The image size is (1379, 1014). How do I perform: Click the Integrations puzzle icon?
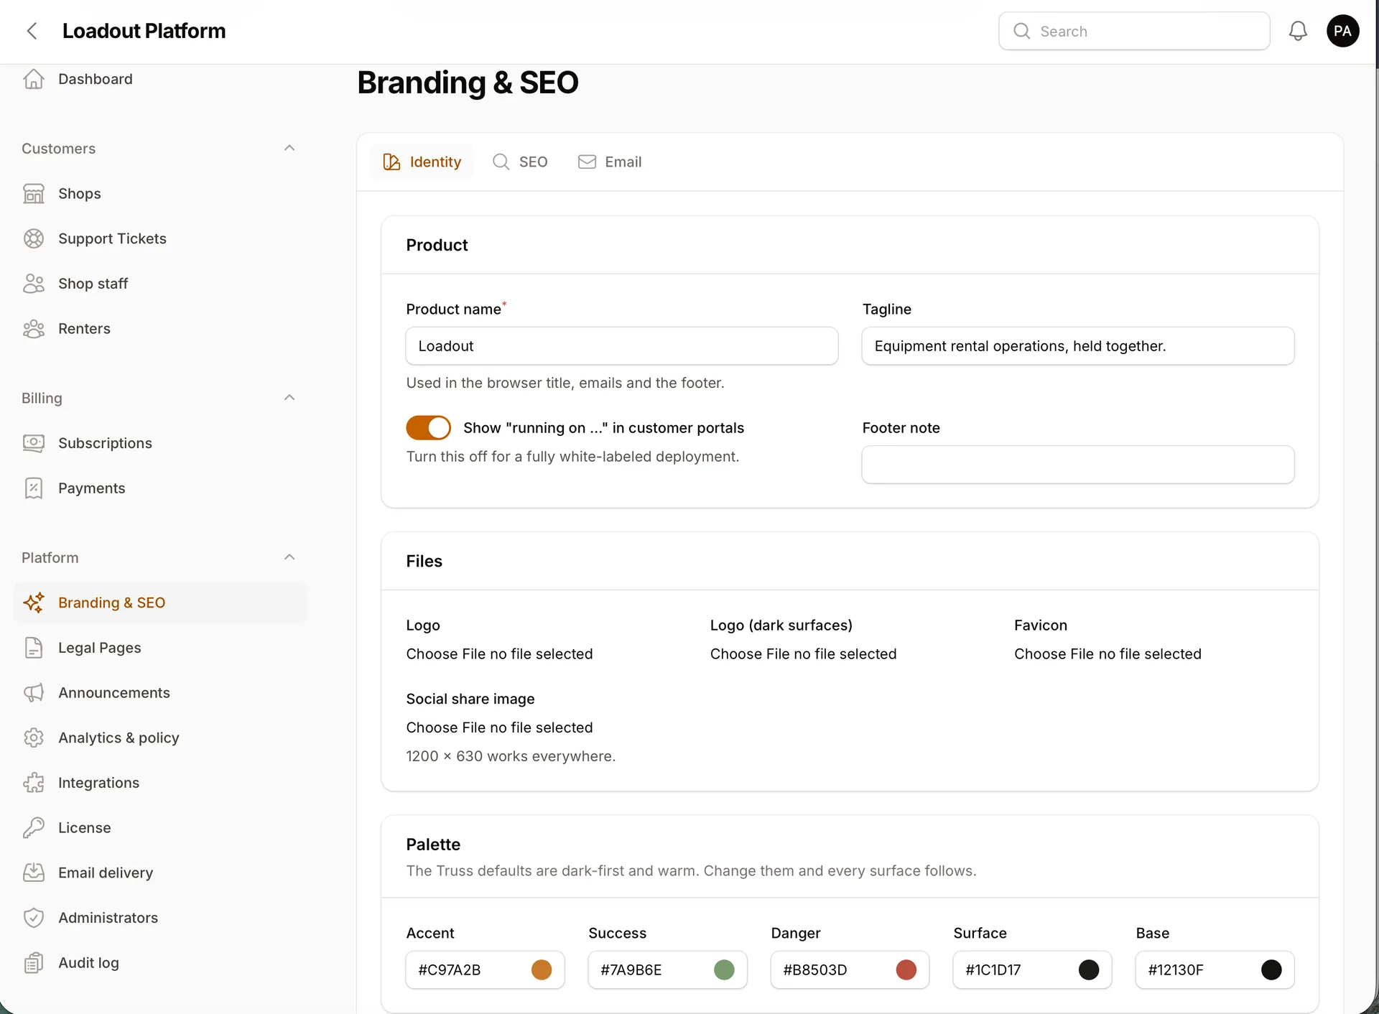34,783
